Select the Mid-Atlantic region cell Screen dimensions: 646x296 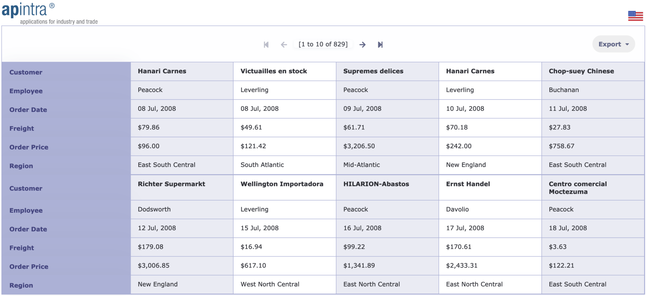tap(387, 165)
